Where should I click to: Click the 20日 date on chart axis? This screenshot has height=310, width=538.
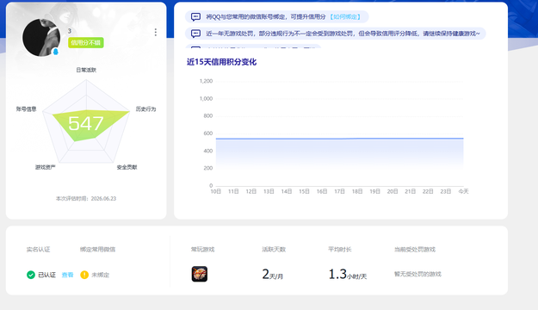393,191
